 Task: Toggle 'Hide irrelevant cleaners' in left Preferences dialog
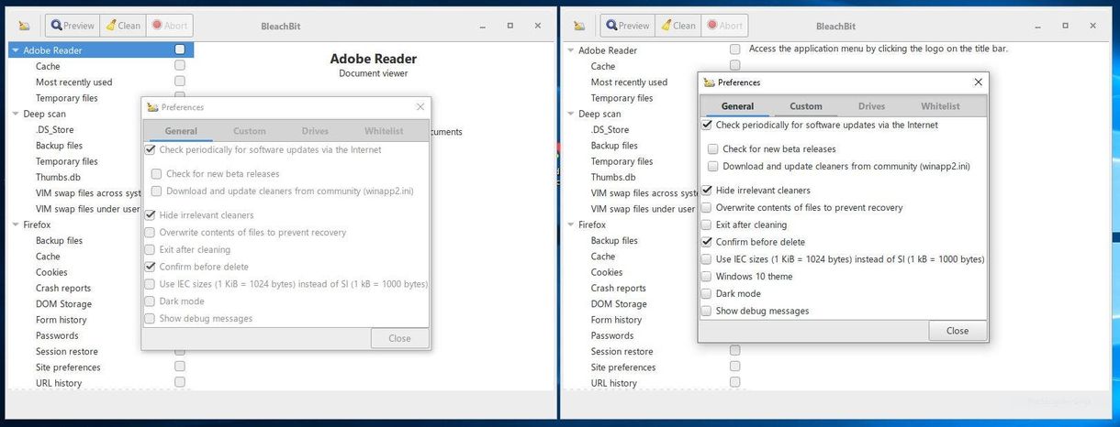coord(150,215)
